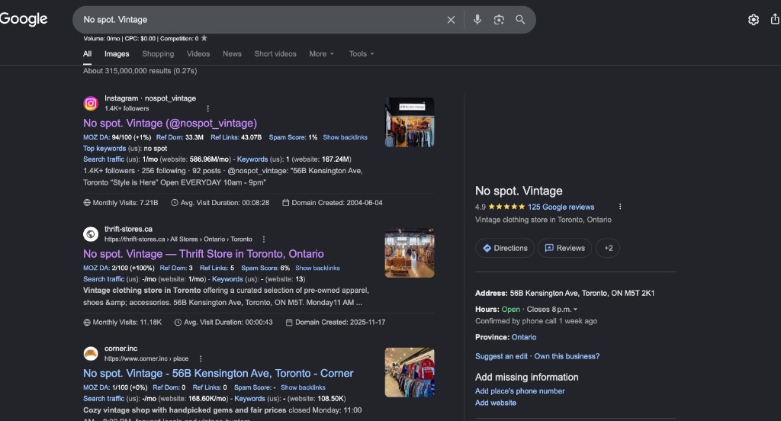
Task: Click the +2 more options button
Action: pos(608,248)
